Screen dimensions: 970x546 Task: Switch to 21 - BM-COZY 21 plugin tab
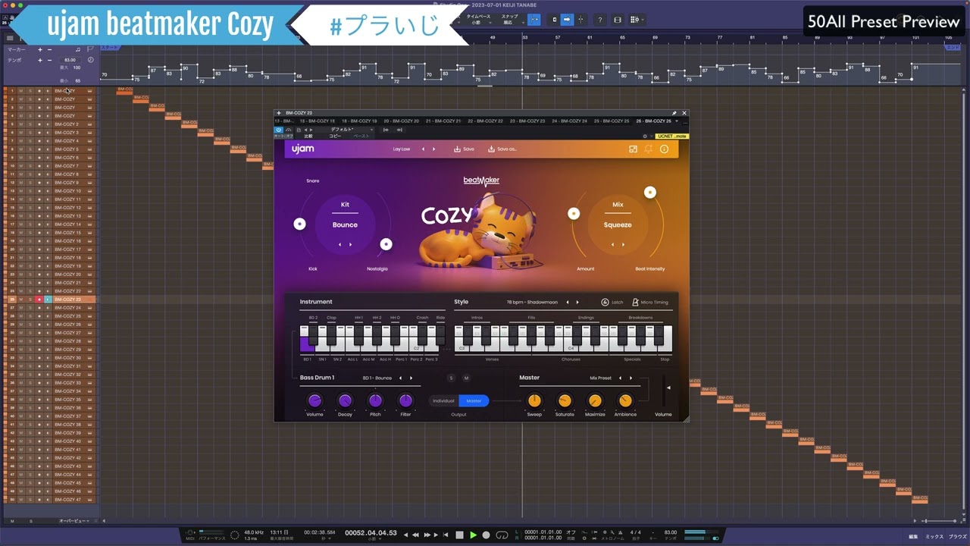pyautogui.click(x=443, y=121)
